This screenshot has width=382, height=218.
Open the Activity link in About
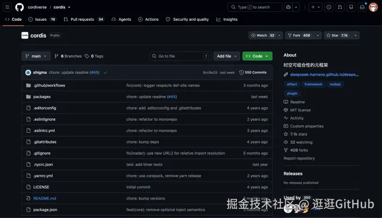click(x=294, y=118)
